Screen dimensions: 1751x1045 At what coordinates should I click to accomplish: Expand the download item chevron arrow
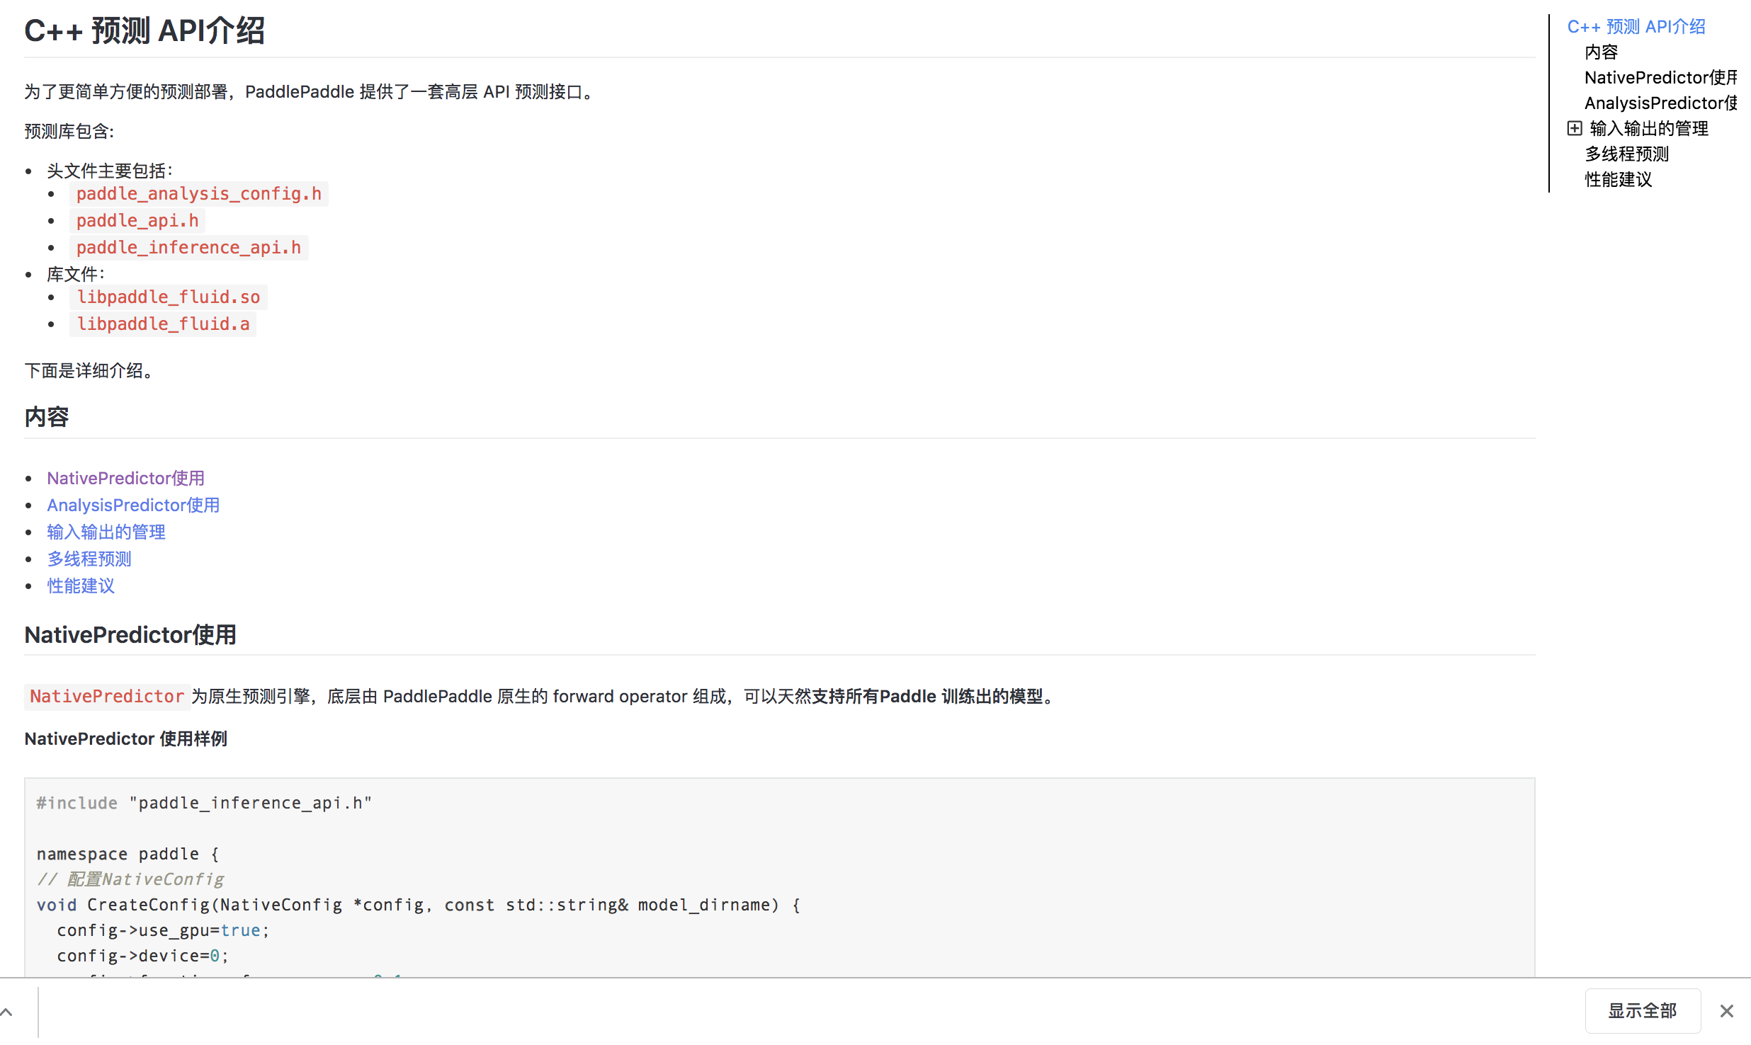[x=7, y=1012]
